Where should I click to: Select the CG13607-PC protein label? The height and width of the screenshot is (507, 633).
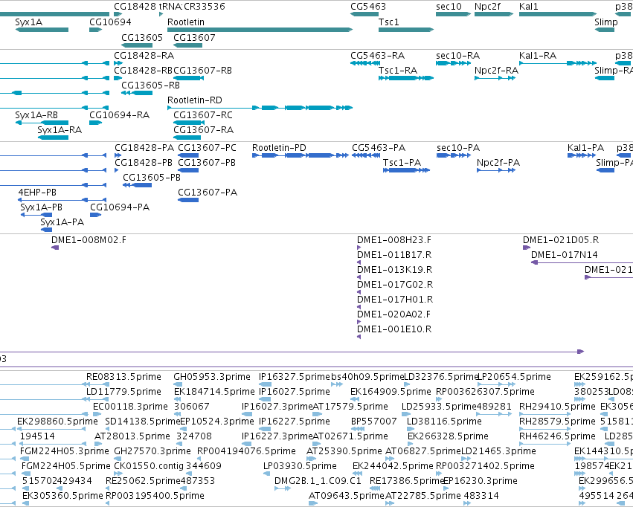tap(207, 148)
